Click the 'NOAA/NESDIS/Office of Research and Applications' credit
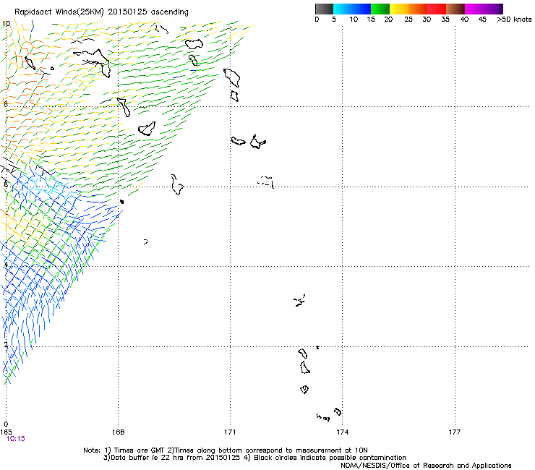The height and width of the screenshot is (470, 535). [x=426, y=466]
